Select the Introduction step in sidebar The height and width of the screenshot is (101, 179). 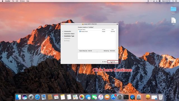pos(67,31)
